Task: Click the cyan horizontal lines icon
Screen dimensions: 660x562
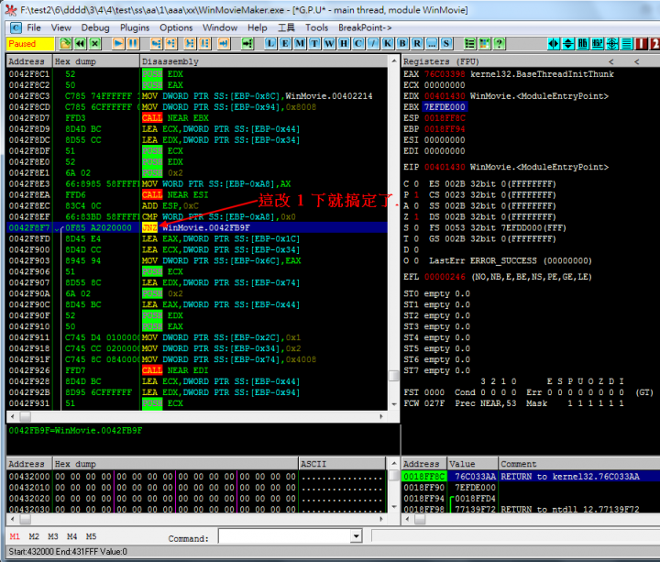Action: click(627, 43)
